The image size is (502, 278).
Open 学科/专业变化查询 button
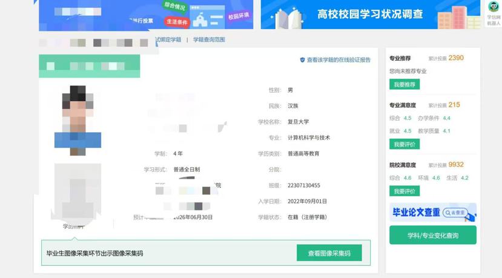(x=432, y=235)
